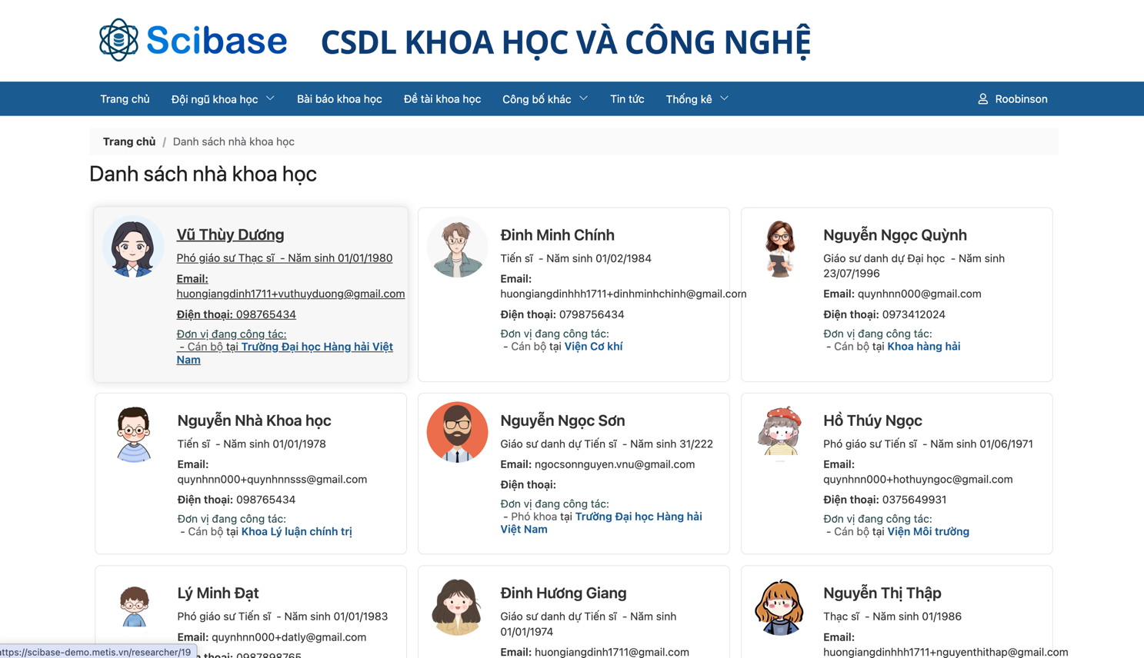1144x658 pixels.
Task: Follow the Khoa hàng hải unit link
Action: pyautogui.click(x=924, y=347)
